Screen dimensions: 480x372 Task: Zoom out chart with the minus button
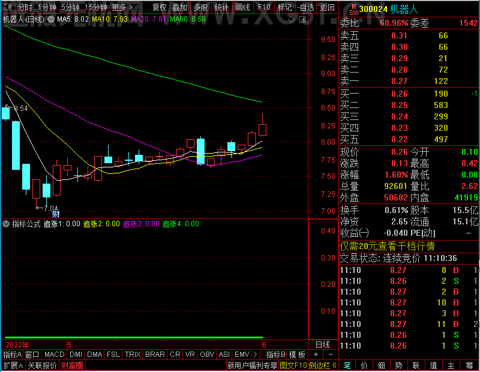pyautogui.click(x=331, y=355)
